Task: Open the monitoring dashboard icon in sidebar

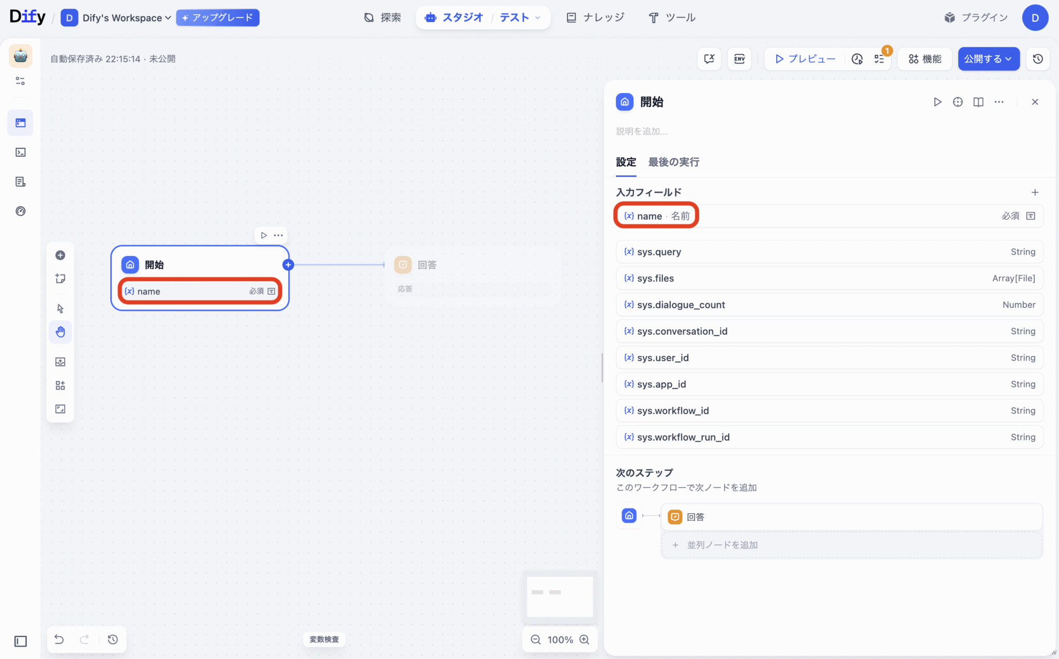Action: 20,211
